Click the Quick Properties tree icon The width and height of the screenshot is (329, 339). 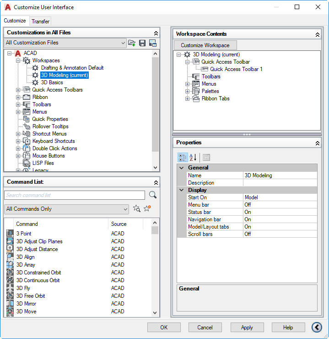pos(27,119)
